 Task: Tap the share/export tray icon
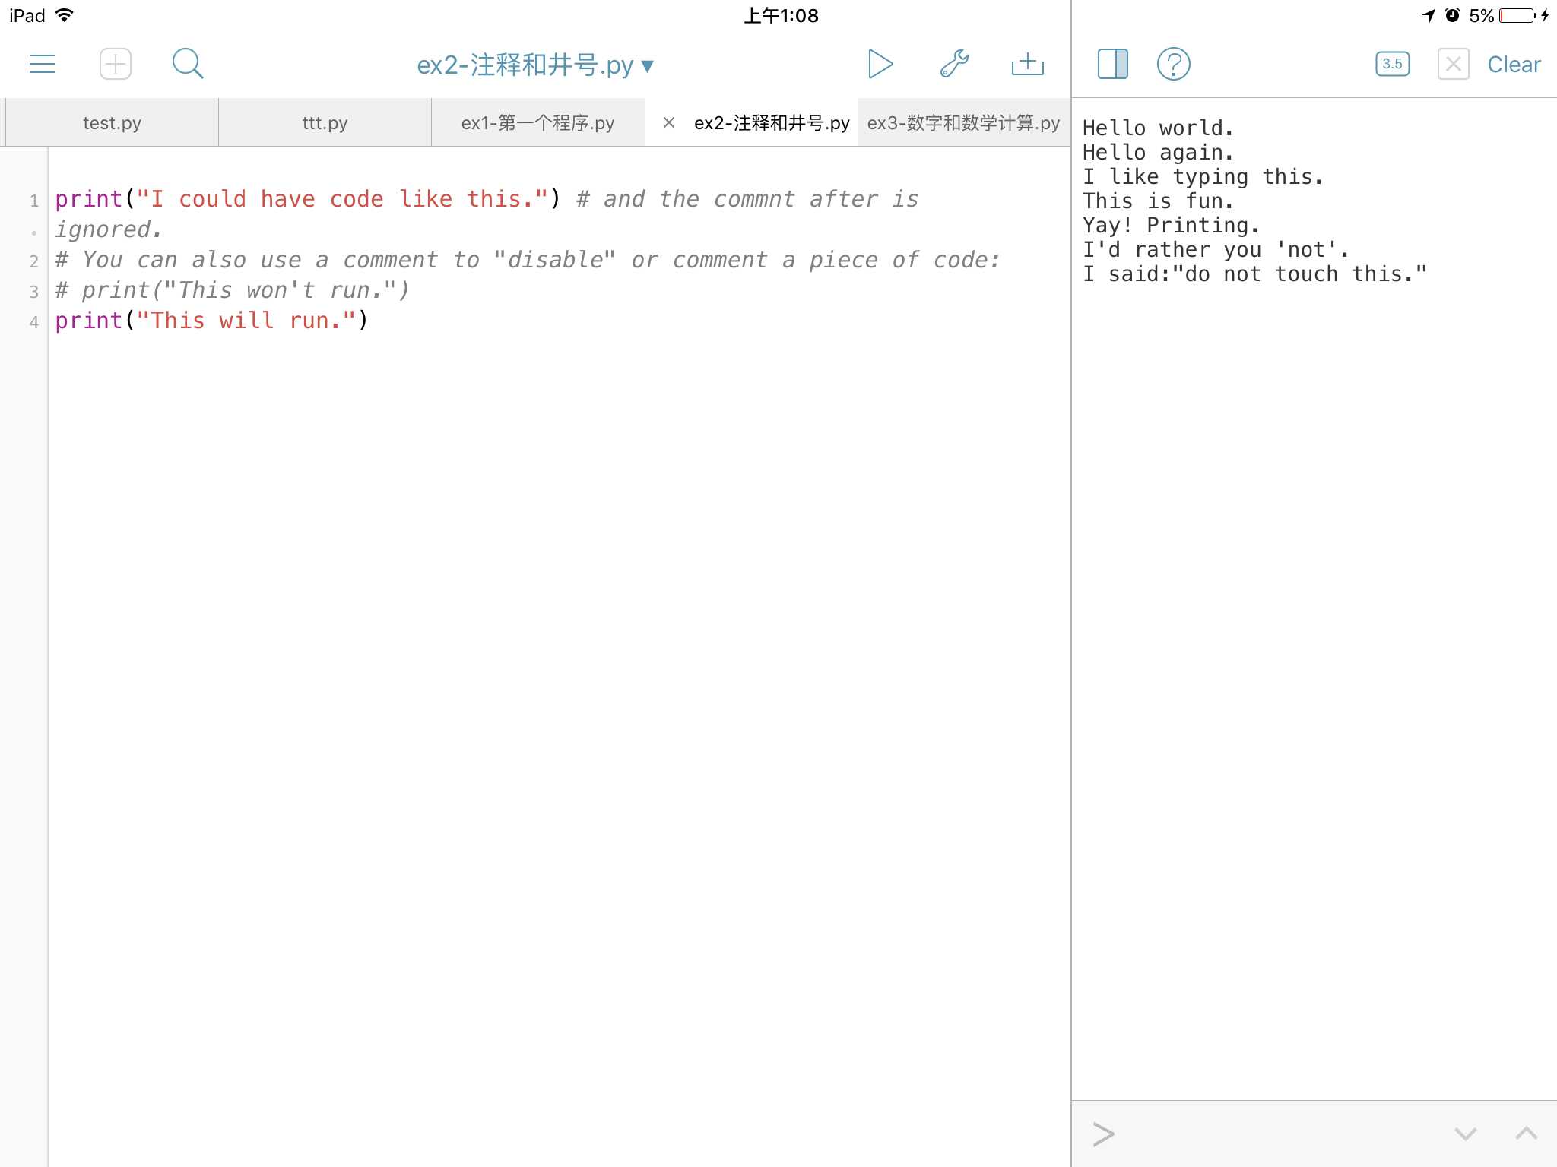[1027, 64]
